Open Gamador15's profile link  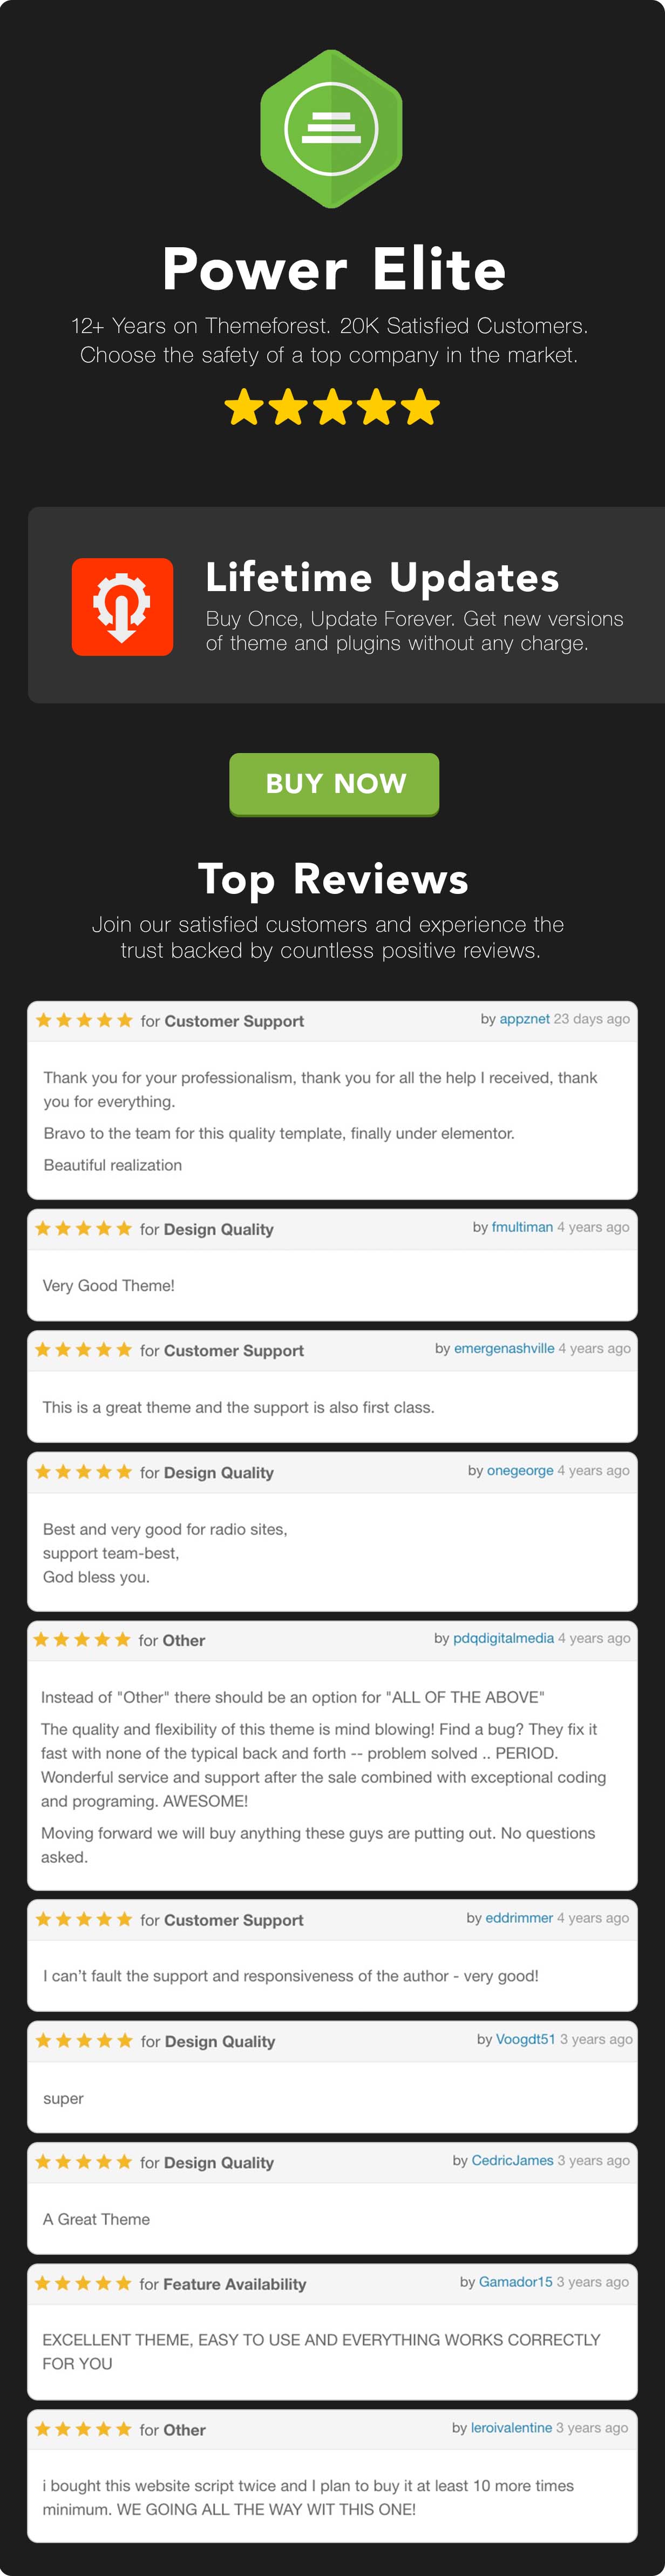(x=515, y=2282)
